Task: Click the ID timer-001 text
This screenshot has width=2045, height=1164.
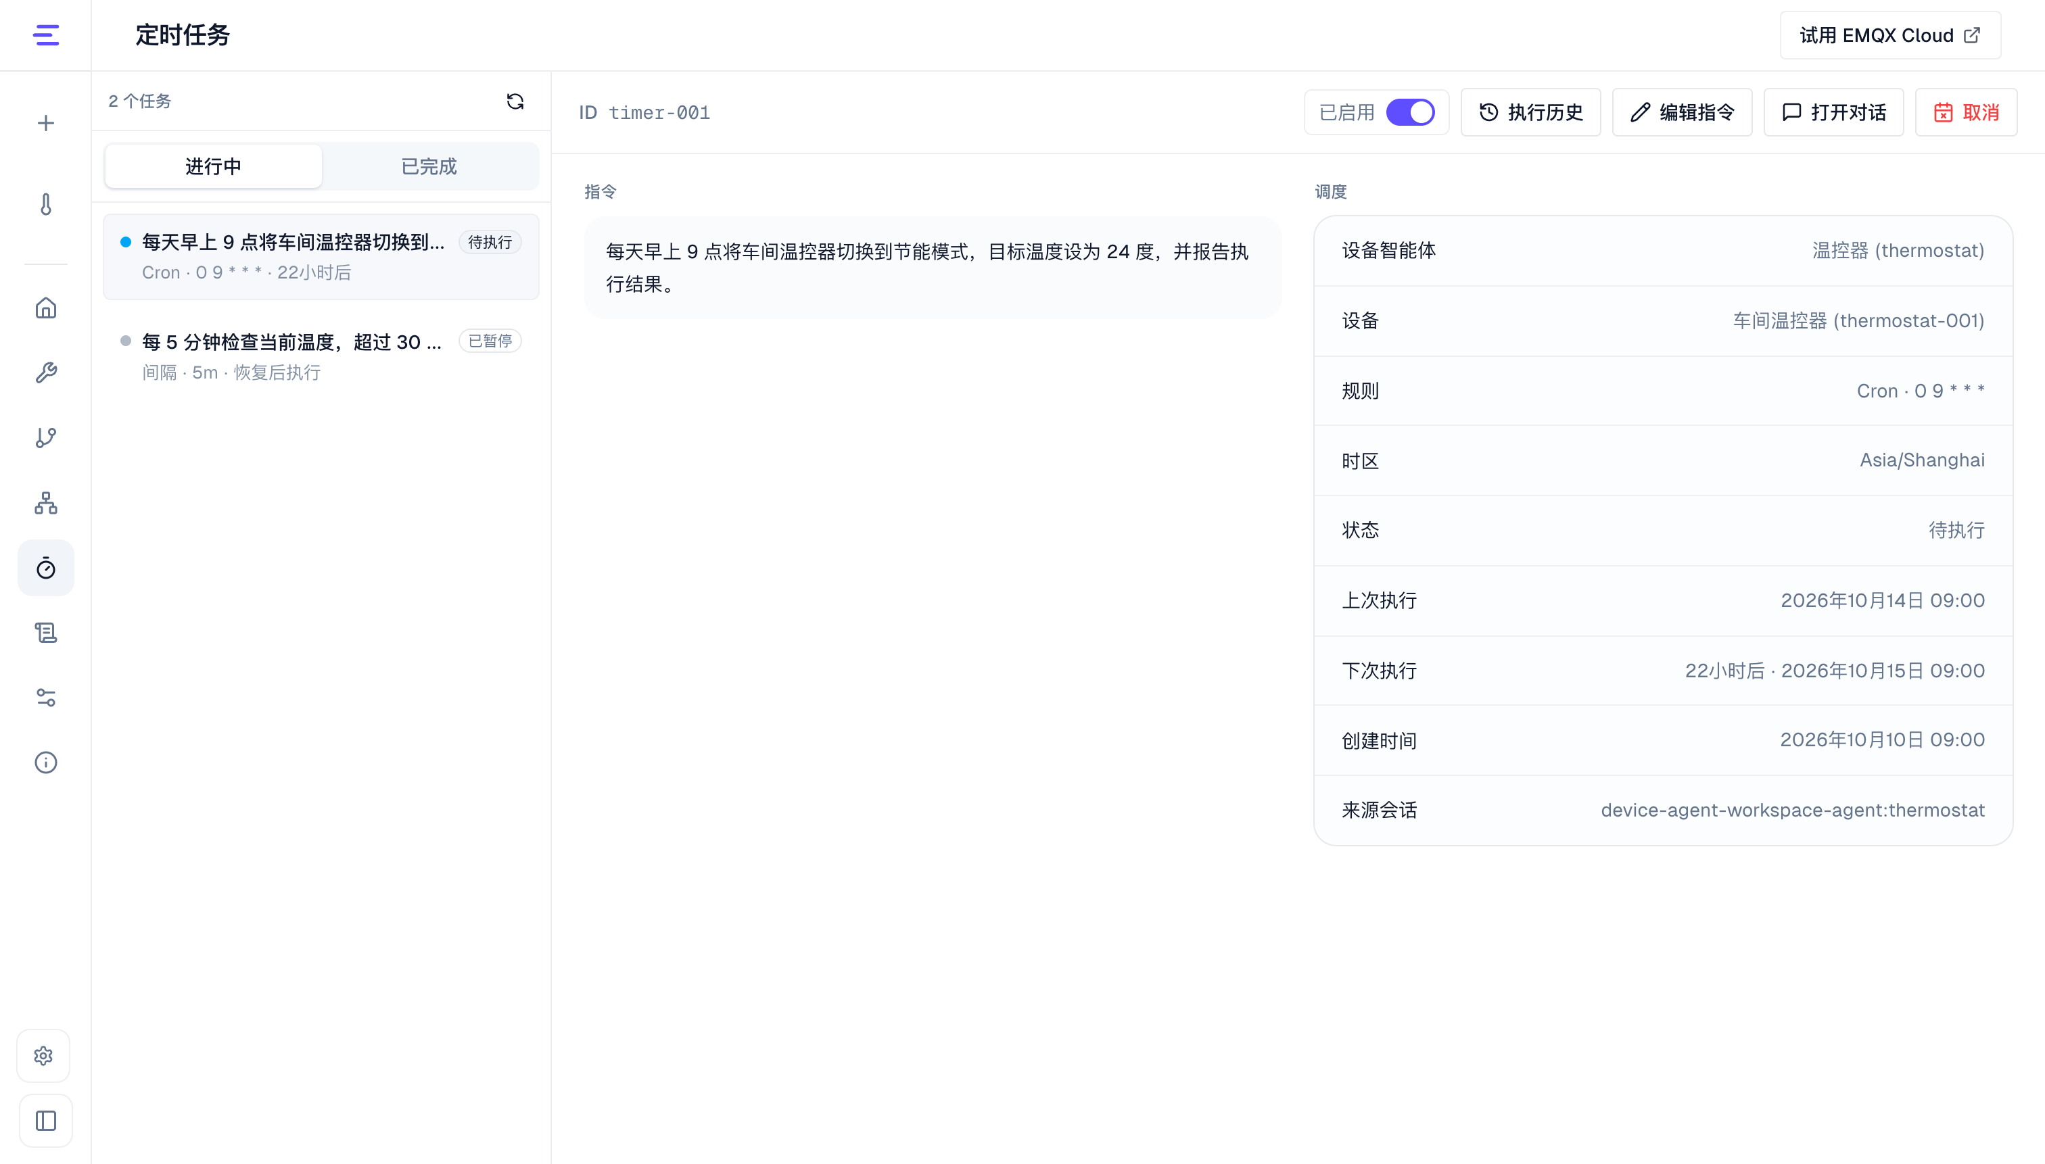Action: [644, 113]
